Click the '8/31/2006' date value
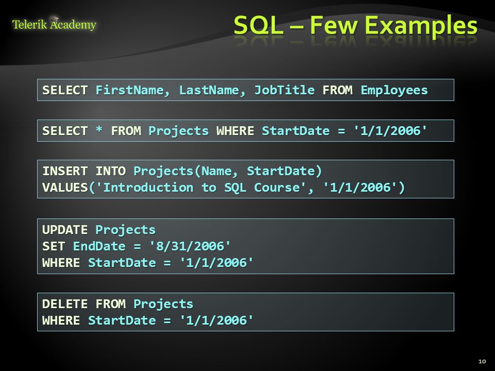 pos(190,246)
